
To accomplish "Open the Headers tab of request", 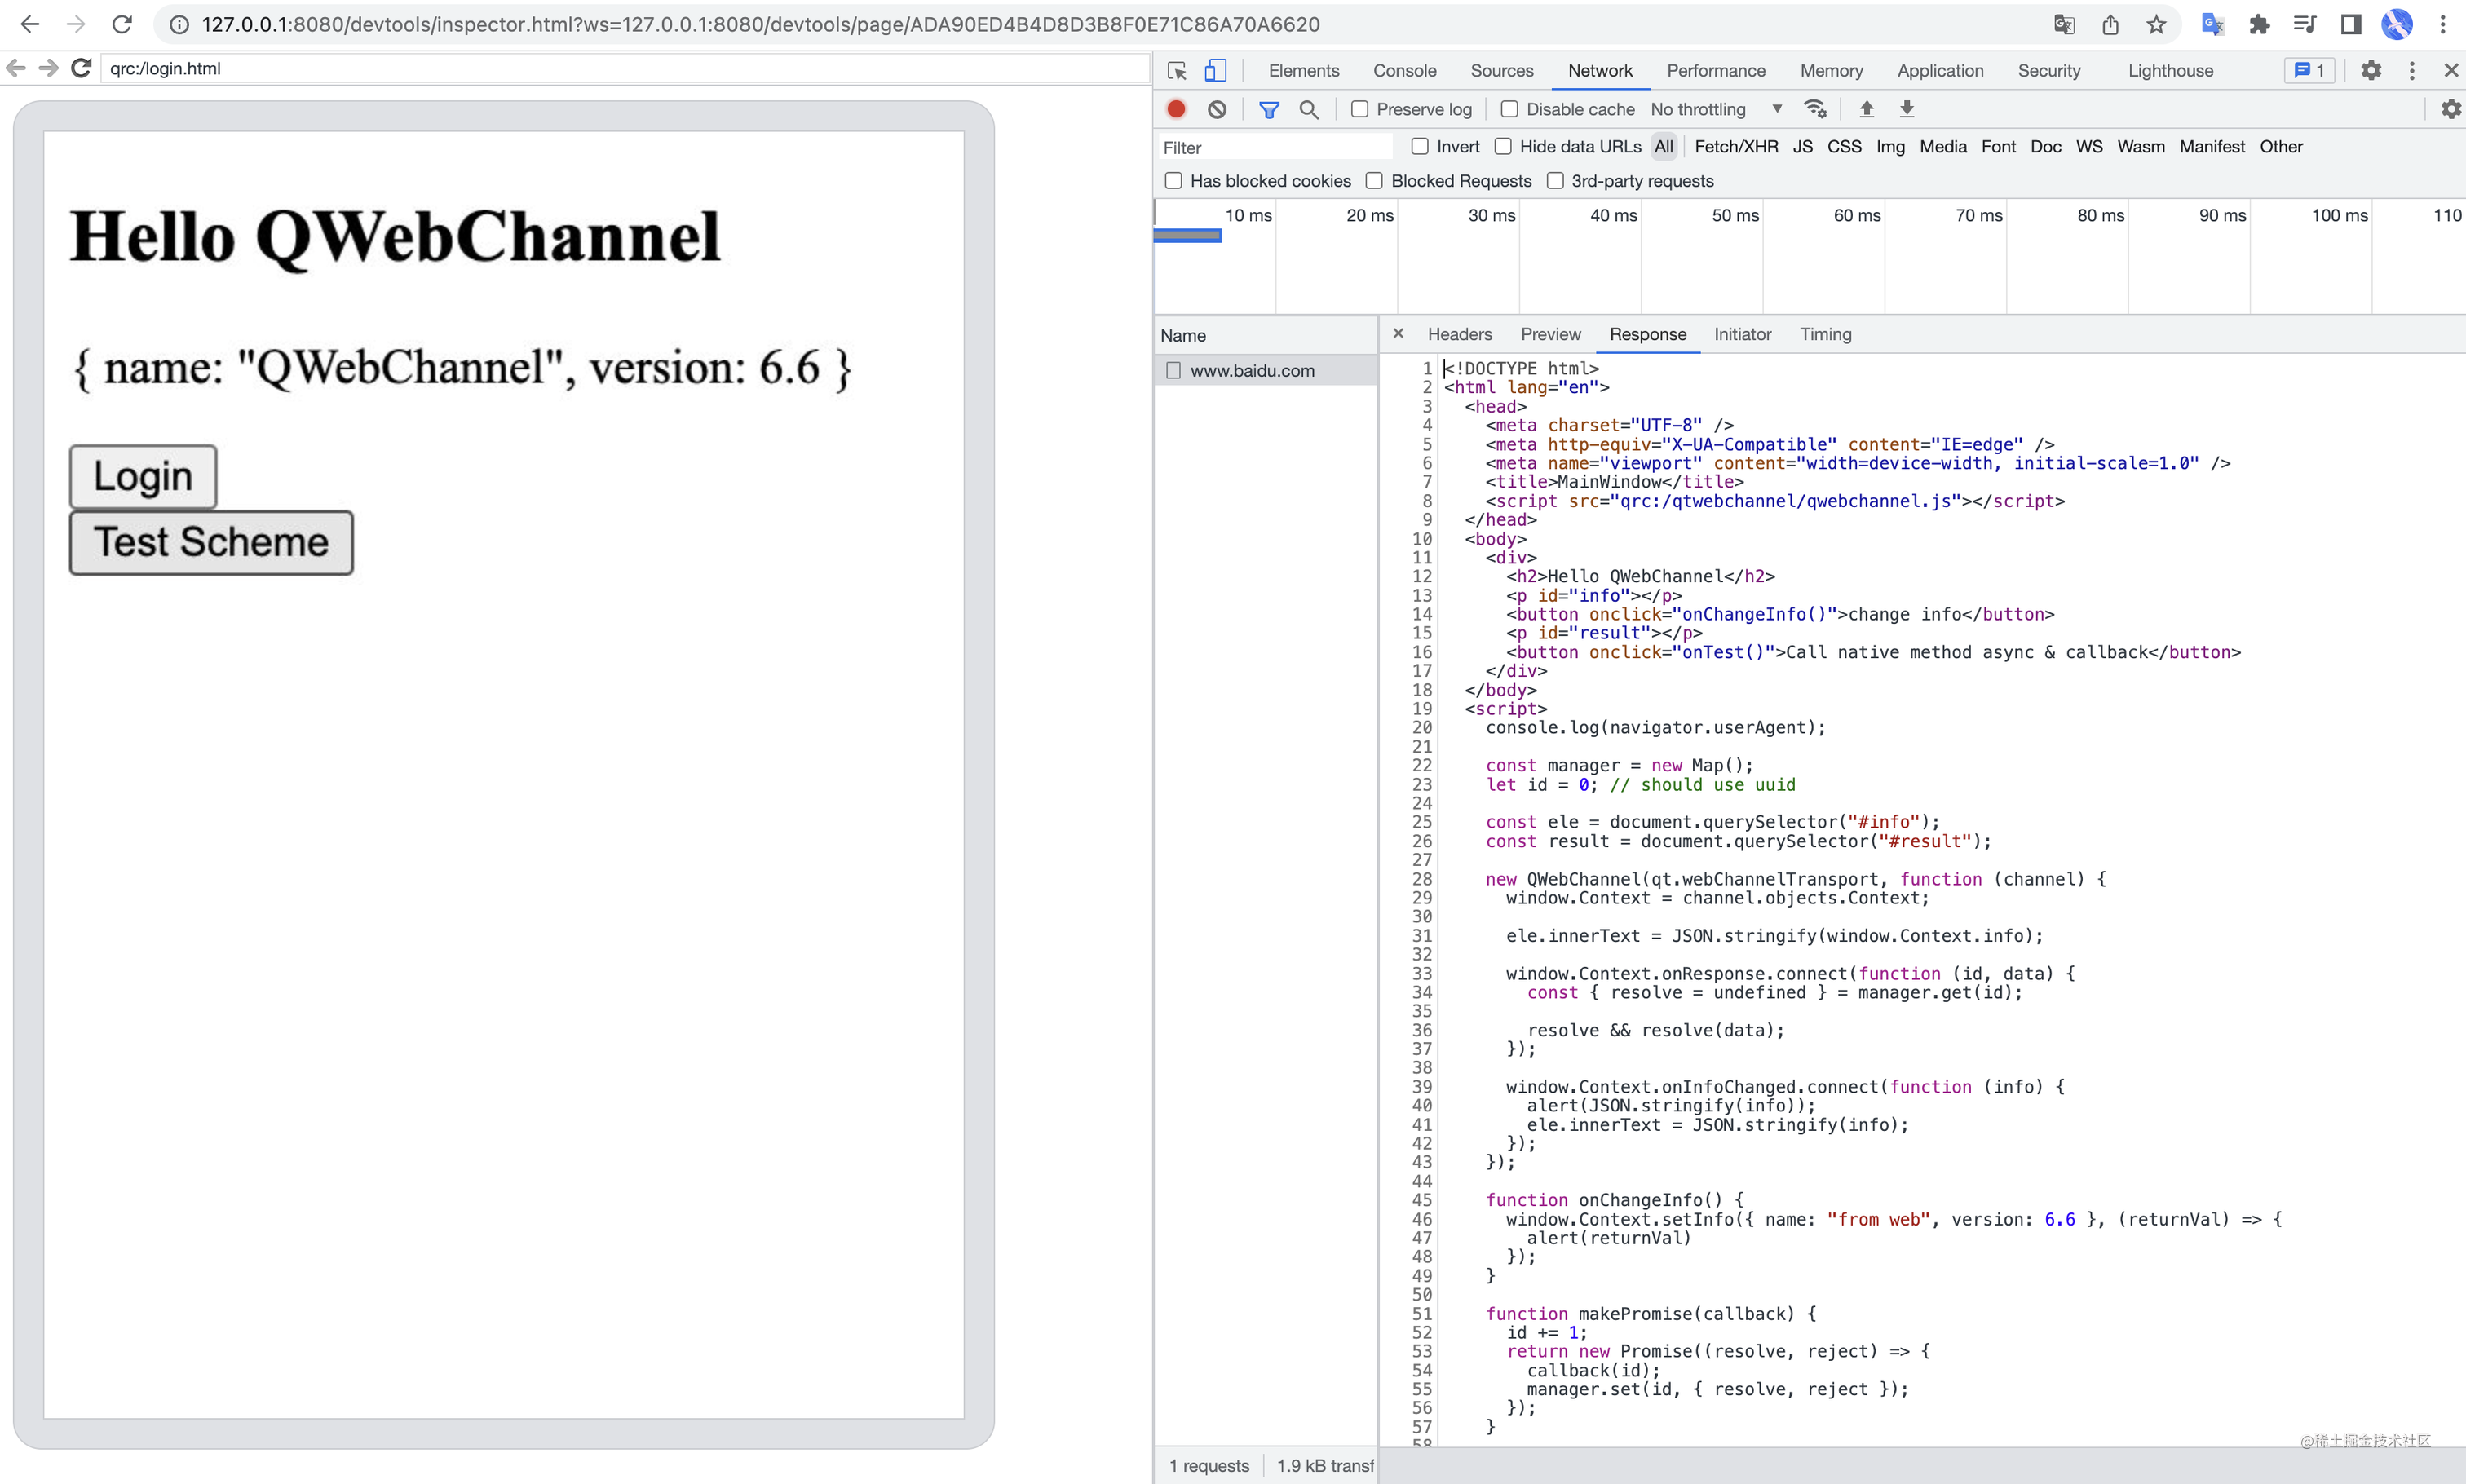I will tap(1459, 334).
